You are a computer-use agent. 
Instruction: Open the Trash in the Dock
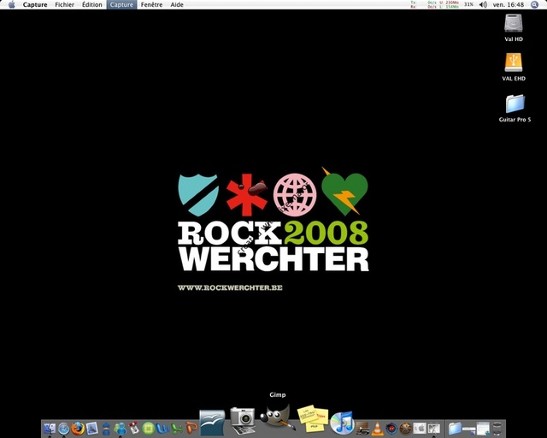[497, 429]
